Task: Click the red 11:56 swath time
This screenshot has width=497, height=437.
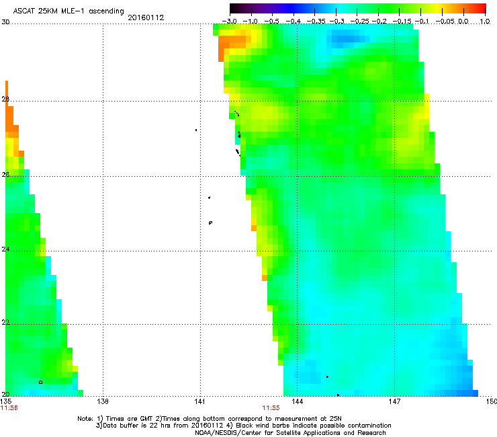Action: pyautogui.click(x=9, y=408)
